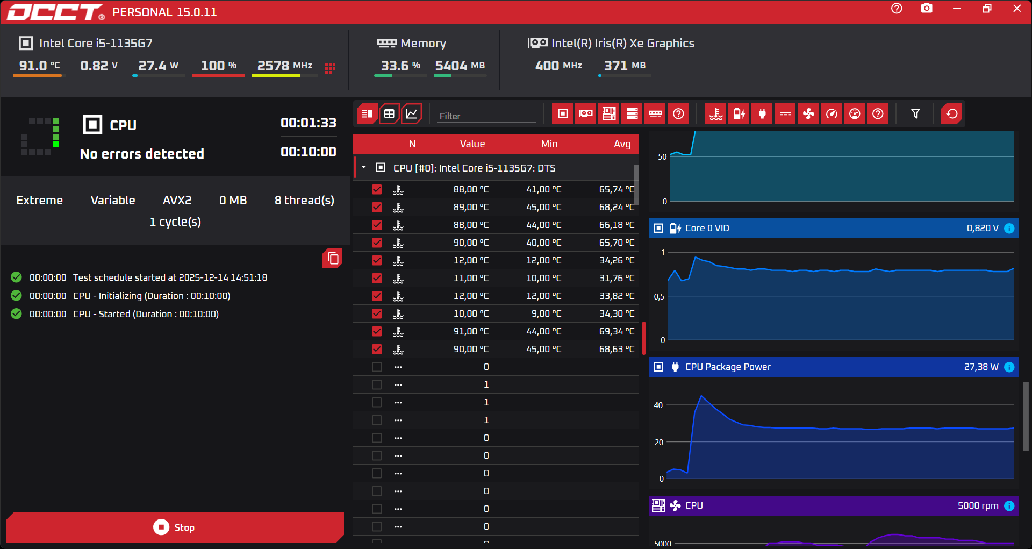Open the help question mark in title bar
The height and width of the screenshot is (549, 1032).
tap(897, 9)
